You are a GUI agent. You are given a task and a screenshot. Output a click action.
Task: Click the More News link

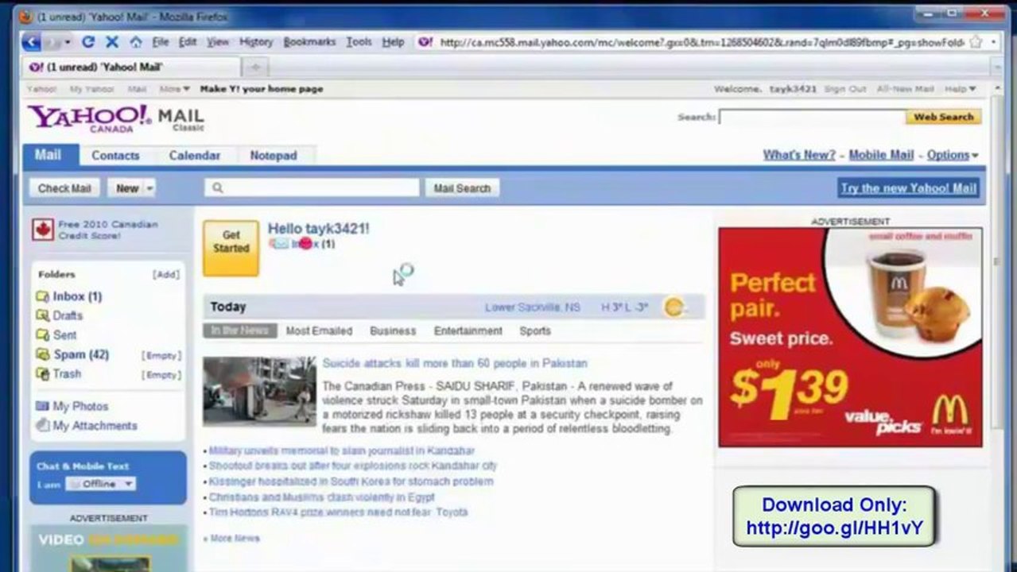click(x=231, y=538)
